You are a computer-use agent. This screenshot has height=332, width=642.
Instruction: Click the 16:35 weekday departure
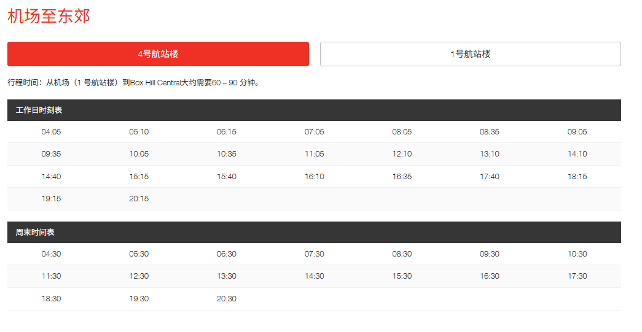(402, 177)
